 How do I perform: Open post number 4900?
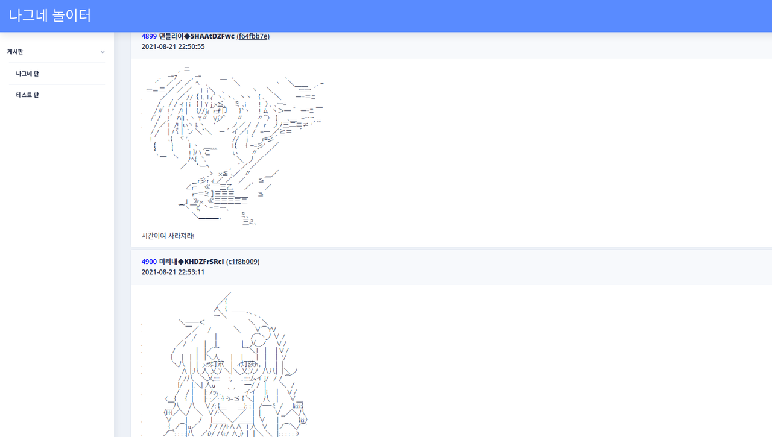[149, 262]
